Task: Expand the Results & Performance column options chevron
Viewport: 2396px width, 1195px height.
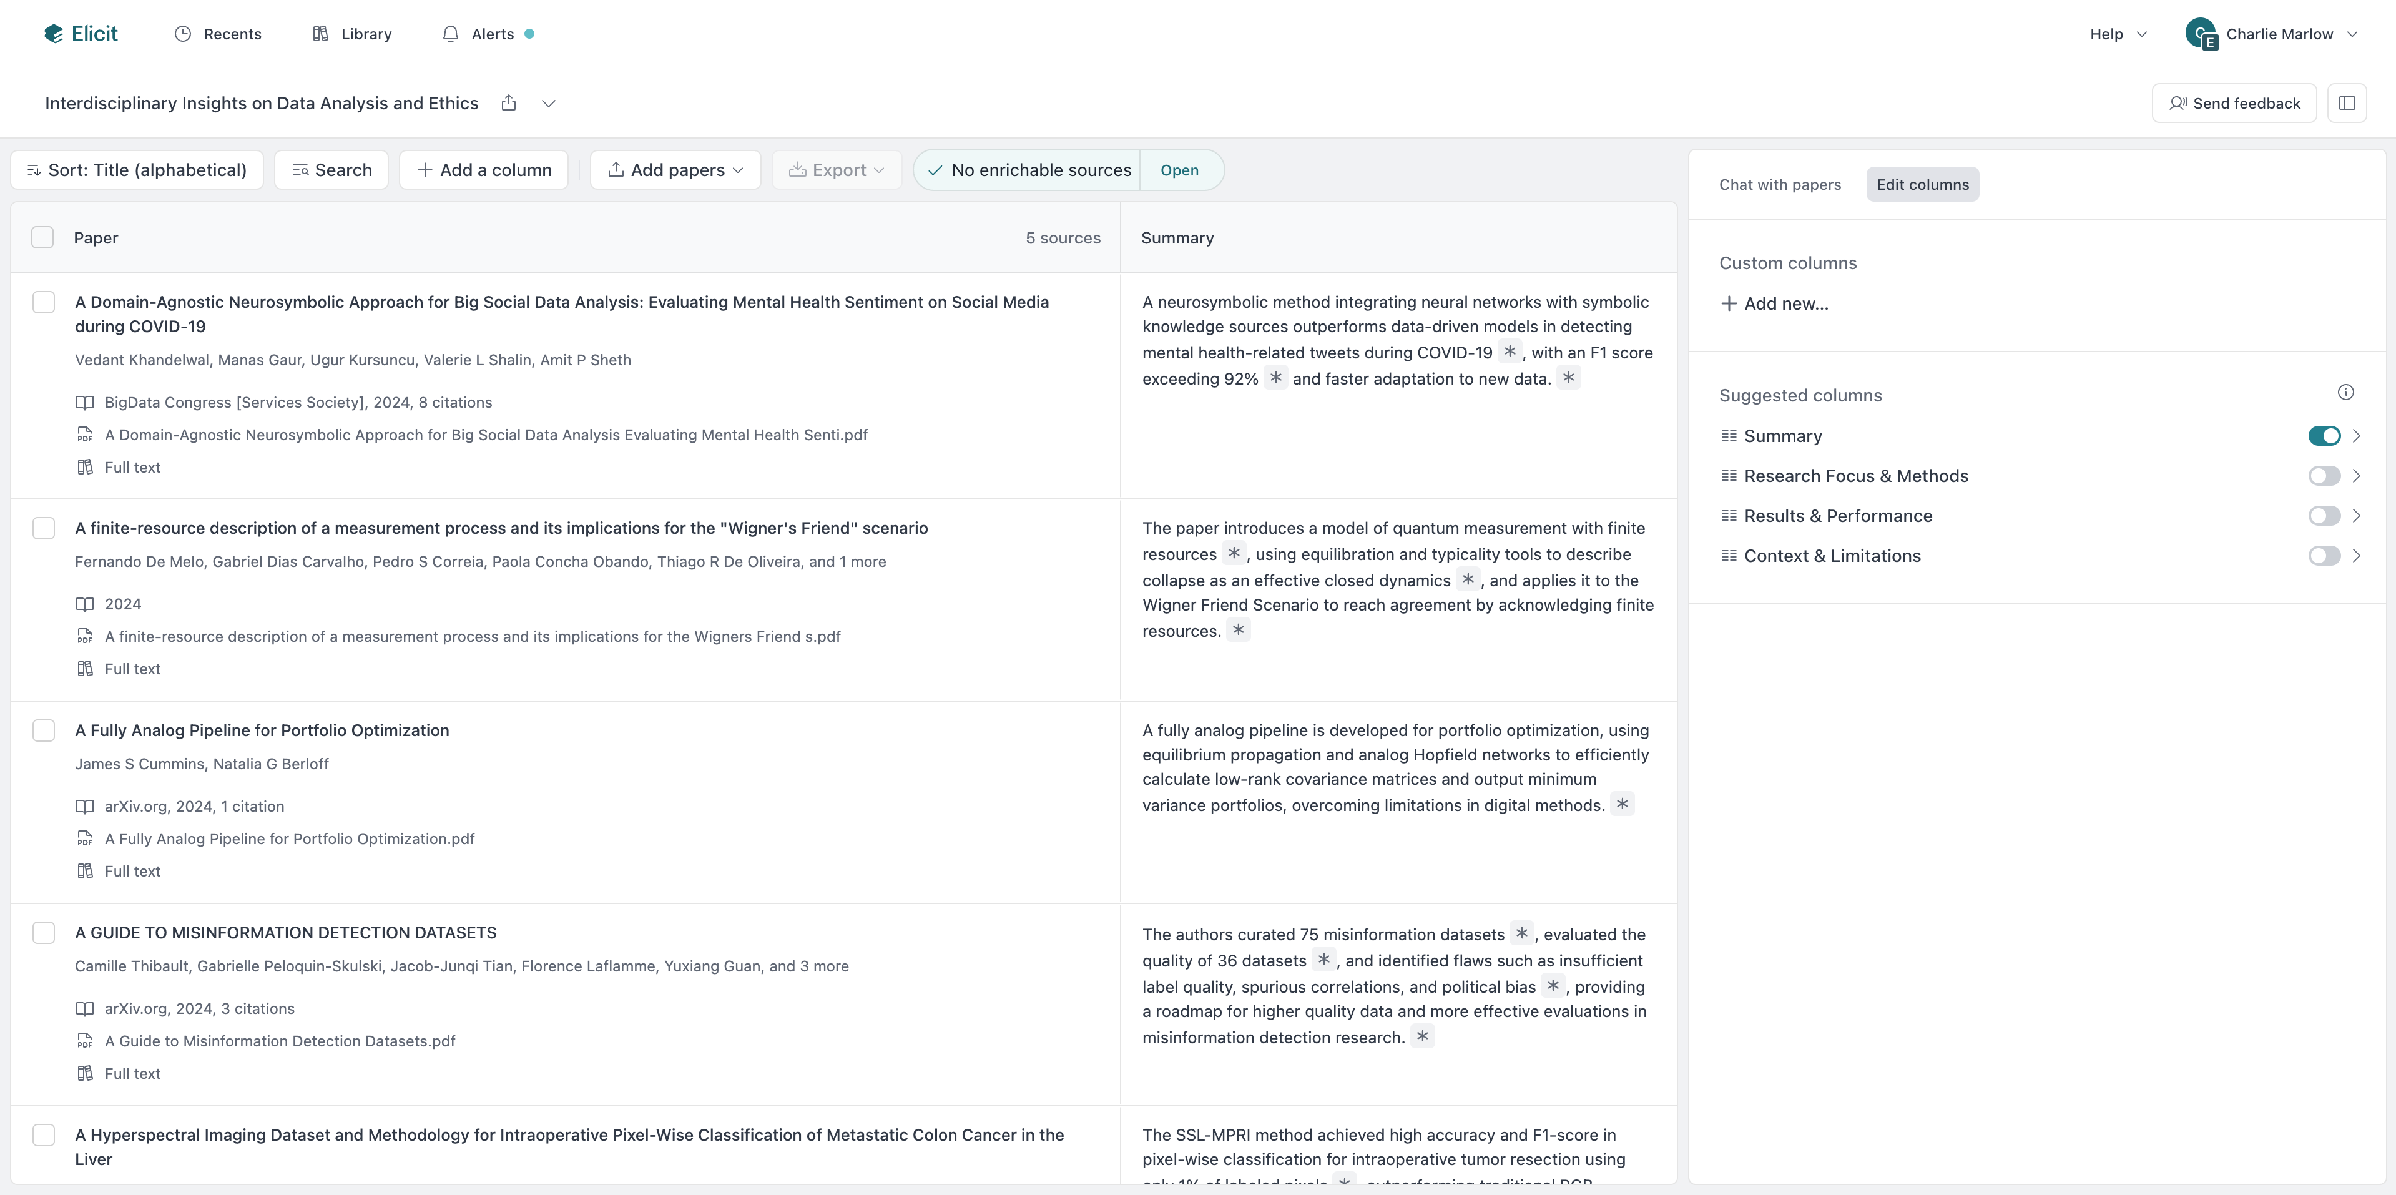Action: [x=2357, y=516]
